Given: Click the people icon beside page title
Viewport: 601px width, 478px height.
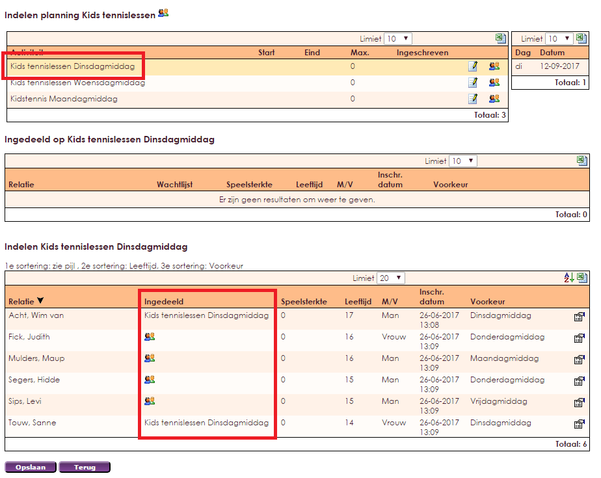Looking at the screenshot, I should pos(163,12).
